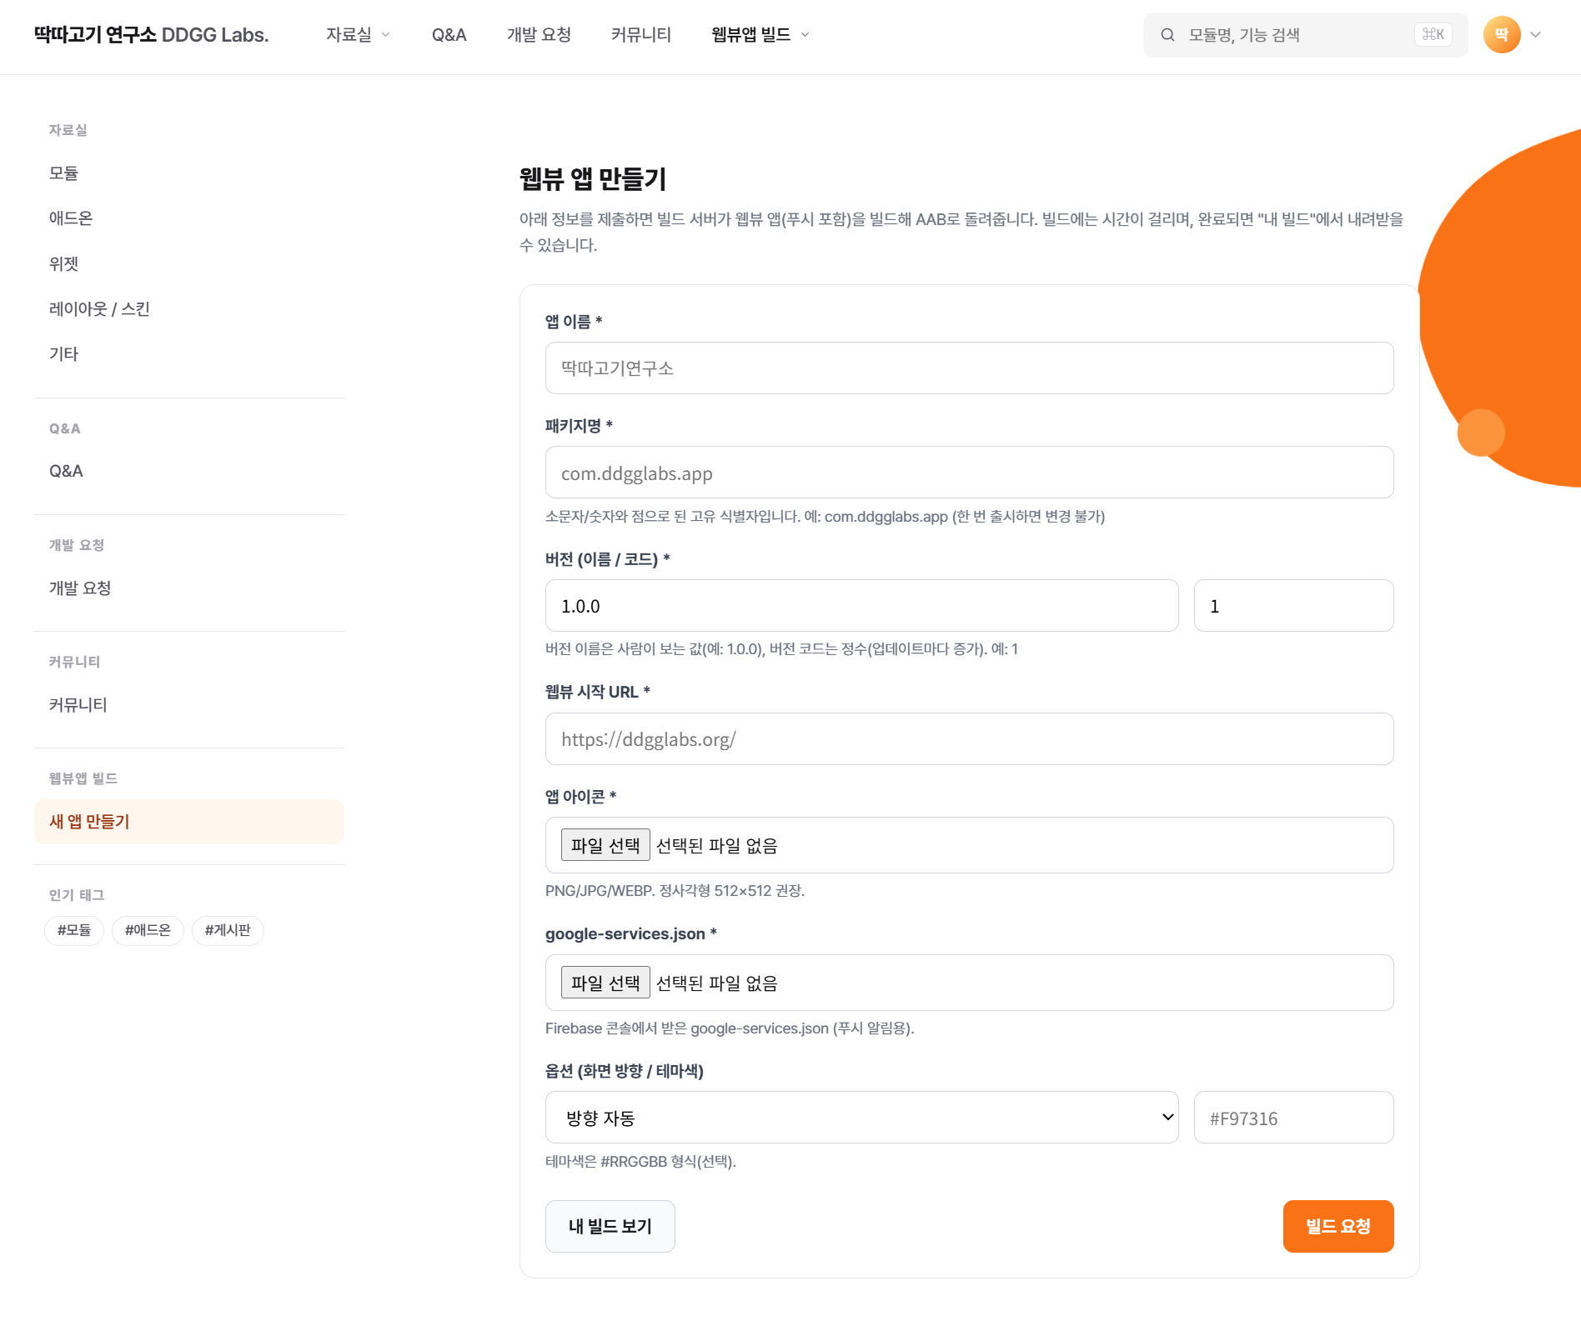Viewport: 1581px width, 1331px height.
Task: Click the ⌘K shortcut badge
Action: [x=1433, y=35]
